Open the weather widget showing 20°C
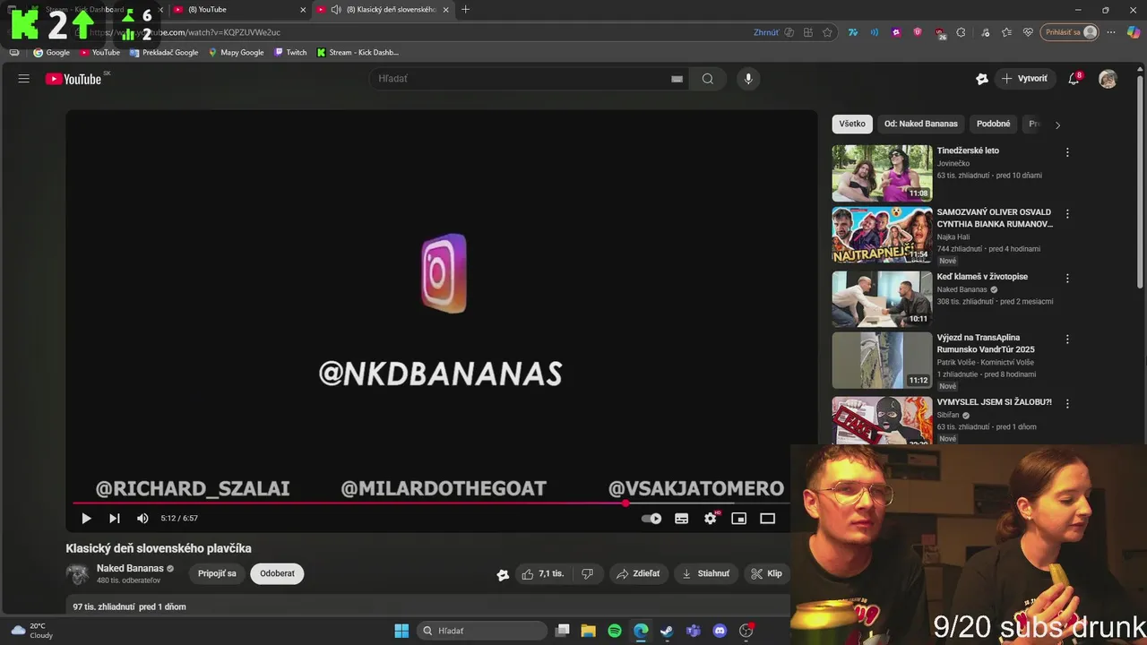Screen dimensions: 1147x645 31,631
